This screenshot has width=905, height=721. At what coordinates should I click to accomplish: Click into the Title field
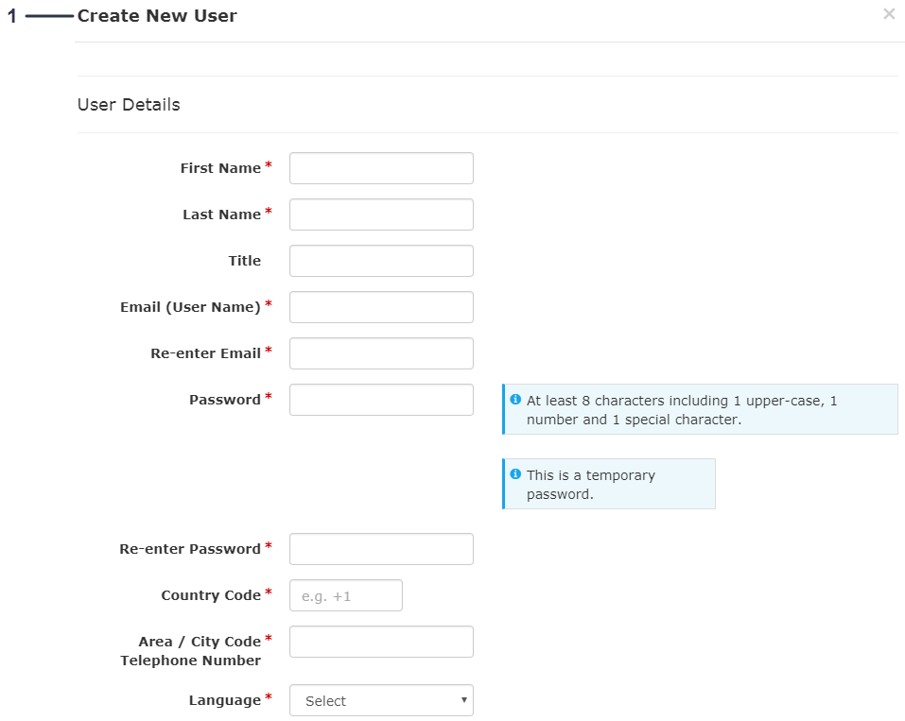click(381, 261)
